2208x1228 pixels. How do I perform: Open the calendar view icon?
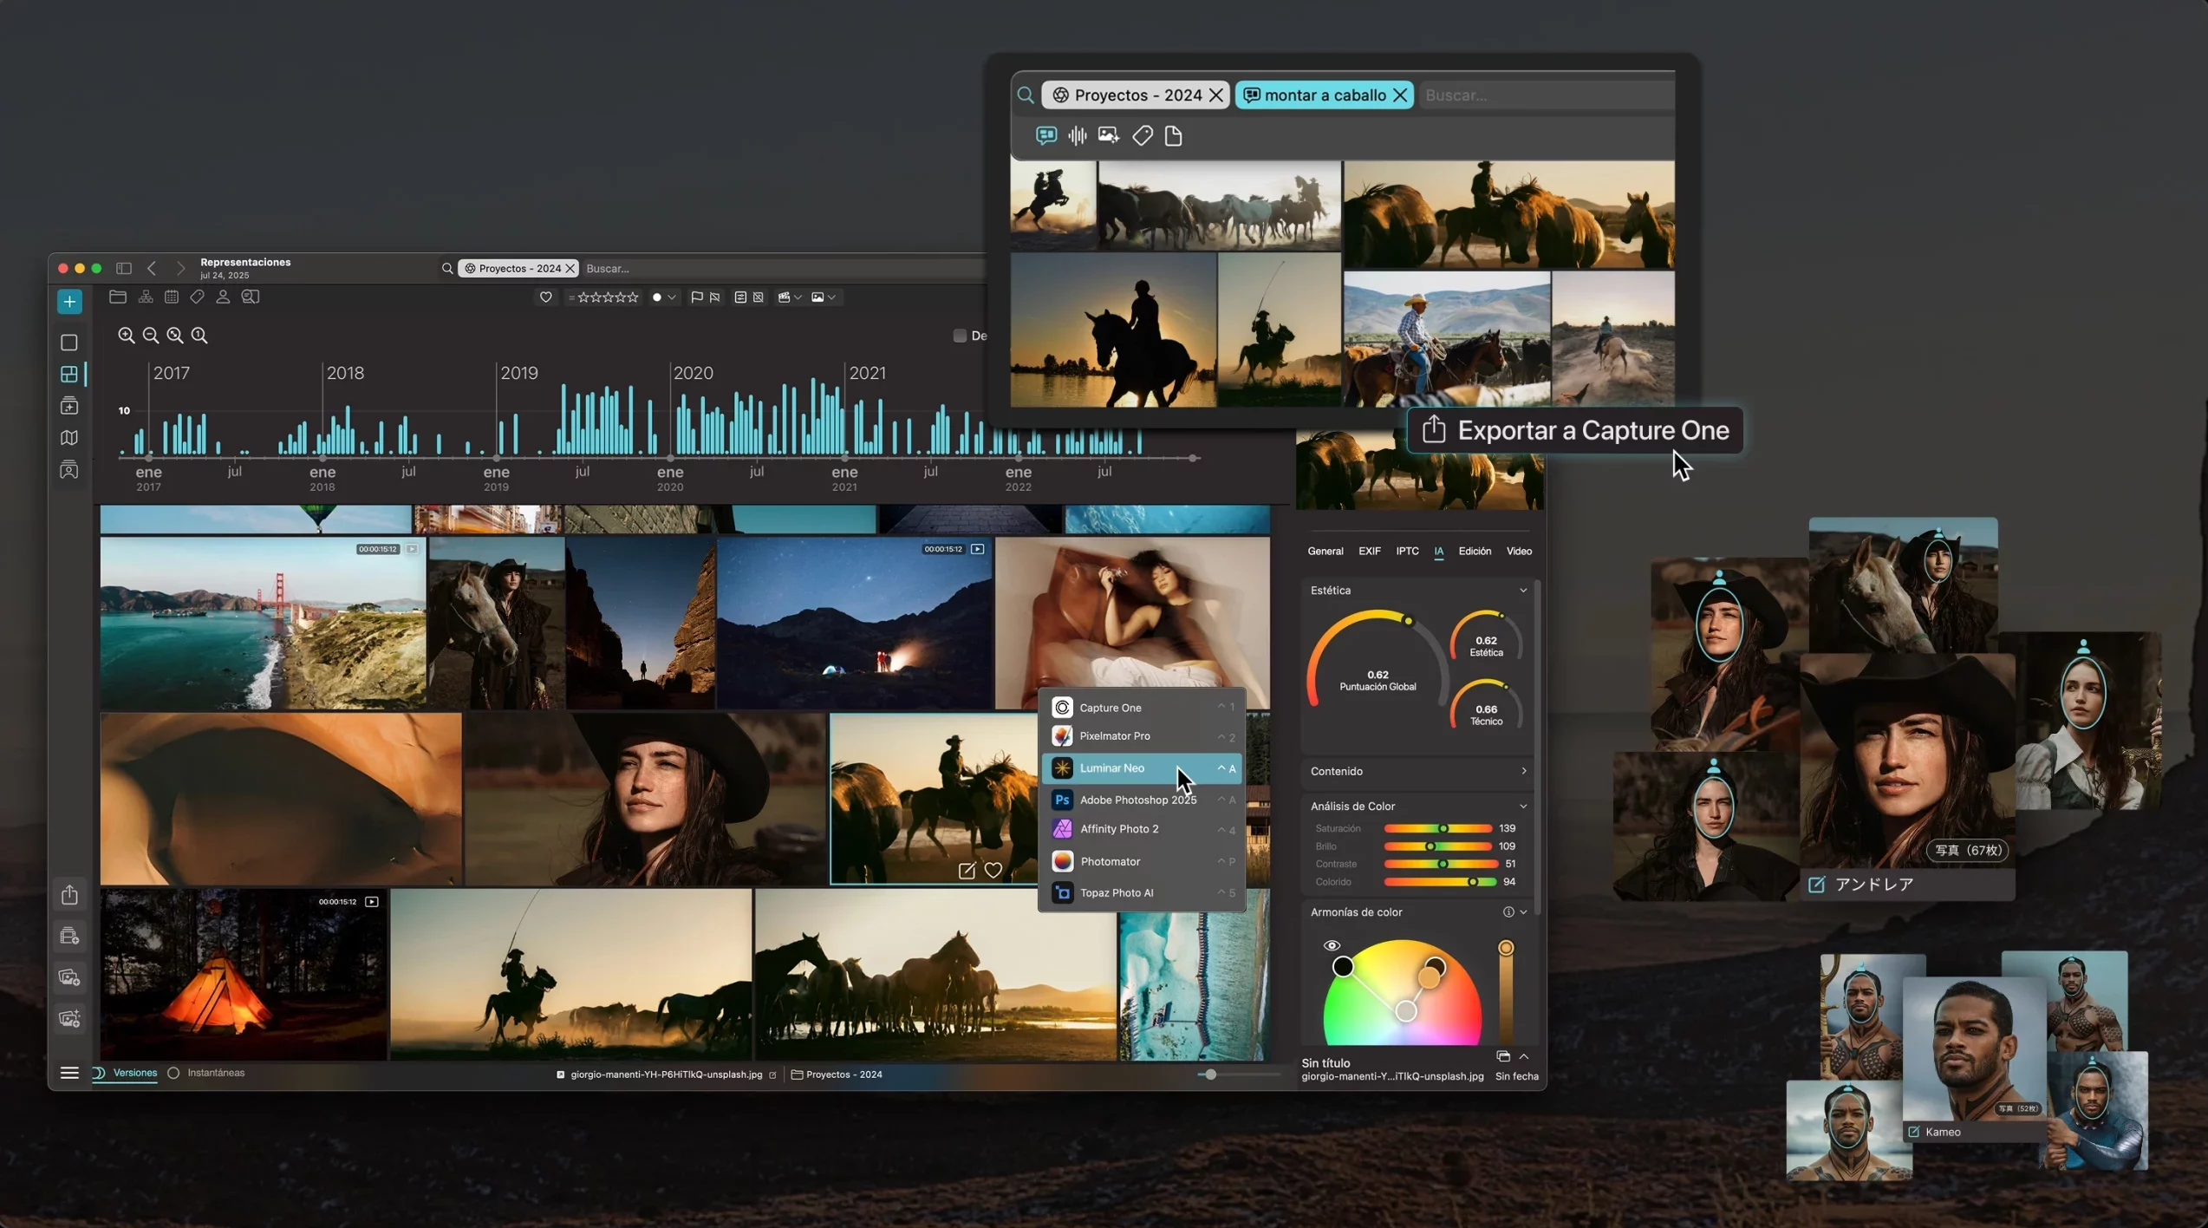172,297
